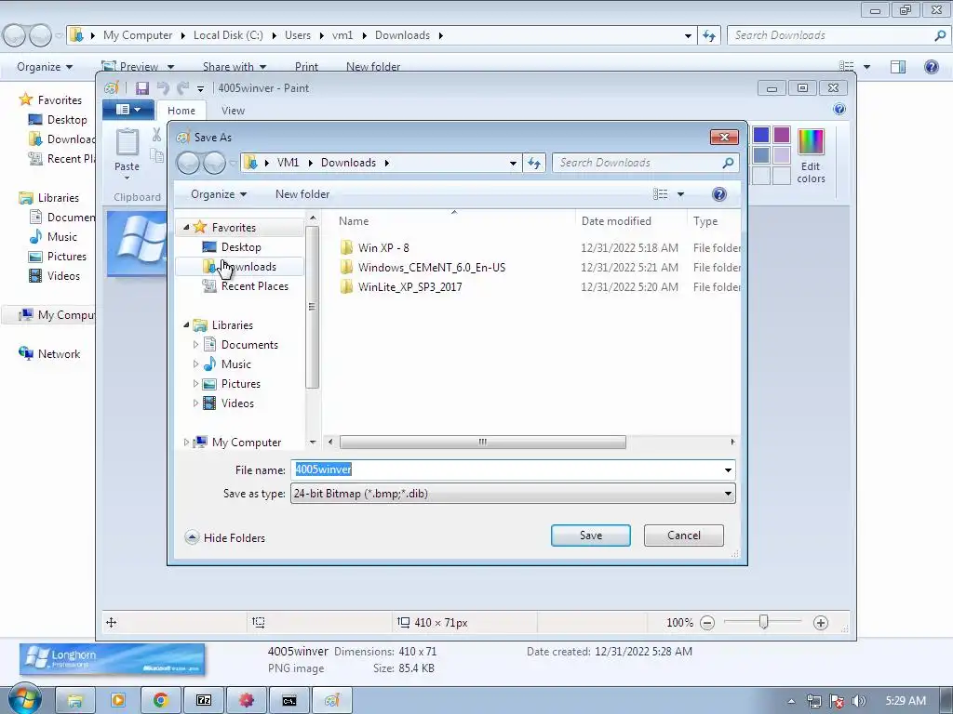Select Recent Places in the Save As tree
The width and height of the screenshot is (953, 714).
coord(255,286)
